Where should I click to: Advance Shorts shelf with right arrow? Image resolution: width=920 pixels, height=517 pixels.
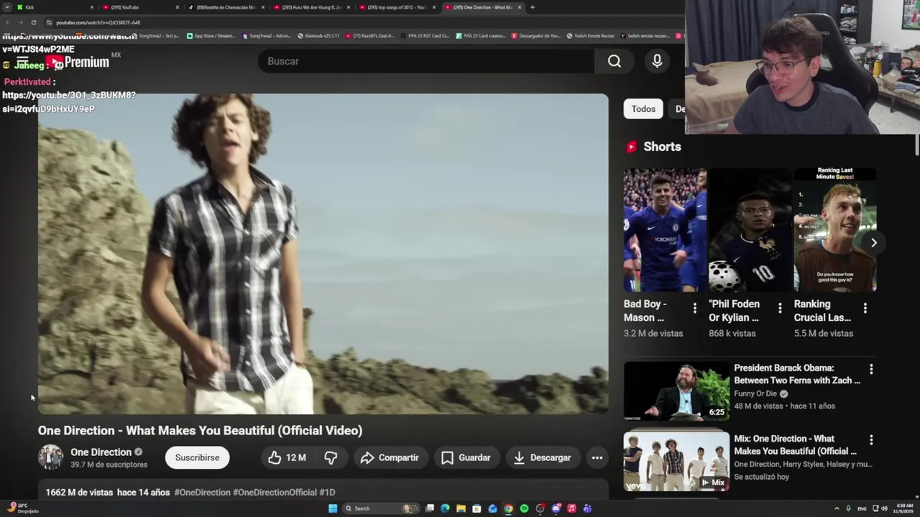coord(874,243)
